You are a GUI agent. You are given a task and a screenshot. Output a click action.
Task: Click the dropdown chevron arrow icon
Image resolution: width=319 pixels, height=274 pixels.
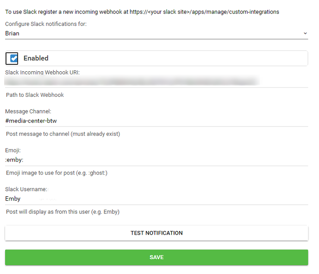pos(305,33)
